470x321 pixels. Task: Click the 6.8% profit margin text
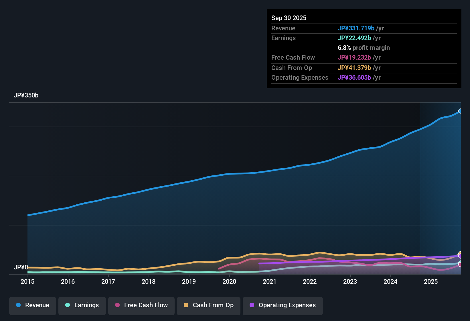pos(364,48)
